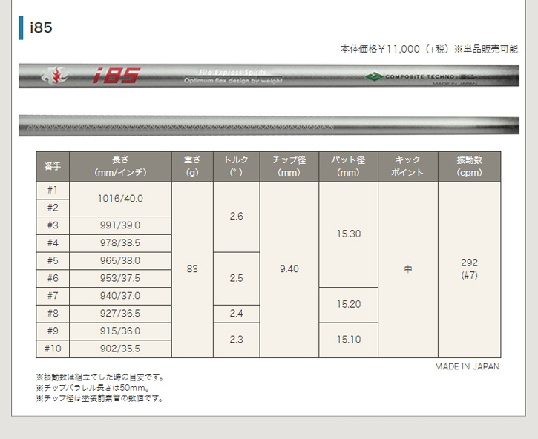Click the 番手 column header
The width and height of the screenshot is (538, 439).
coord(53,167)
